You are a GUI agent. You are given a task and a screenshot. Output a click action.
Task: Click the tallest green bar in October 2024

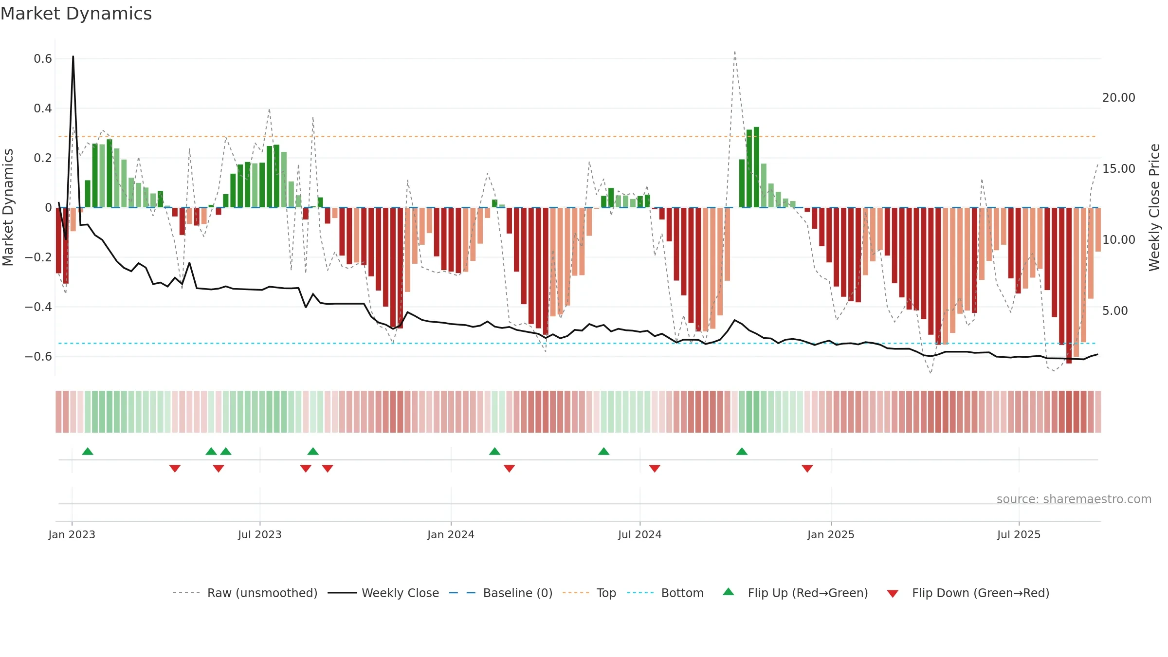(756, 167)
